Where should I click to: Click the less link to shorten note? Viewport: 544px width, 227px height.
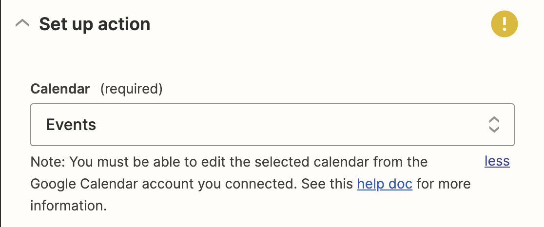pyautogui.click(x=497, y=161)
